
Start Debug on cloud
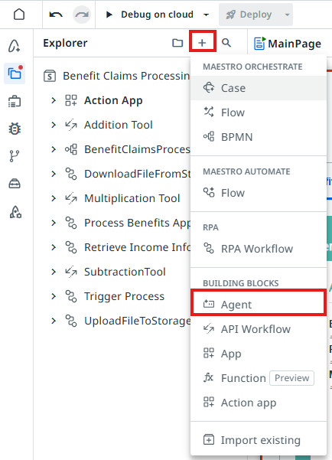point(150,15)
